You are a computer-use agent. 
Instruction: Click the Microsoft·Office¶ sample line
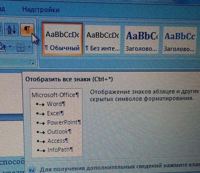pos(55,95)
